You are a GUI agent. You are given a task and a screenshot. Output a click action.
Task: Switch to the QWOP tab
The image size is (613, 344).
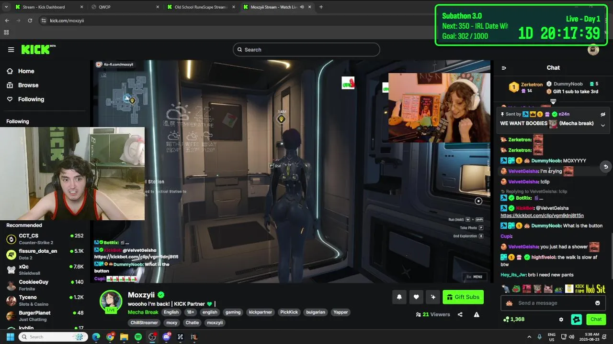(125, 7)
